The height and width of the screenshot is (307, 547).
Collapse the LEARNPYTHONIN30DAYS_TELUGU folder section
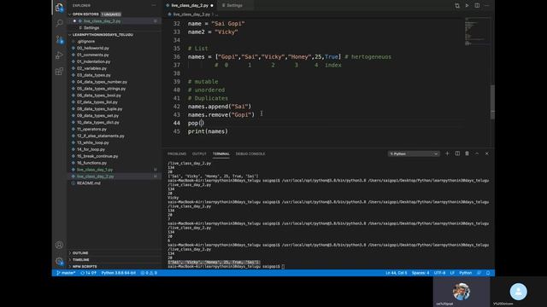point(103,35)
